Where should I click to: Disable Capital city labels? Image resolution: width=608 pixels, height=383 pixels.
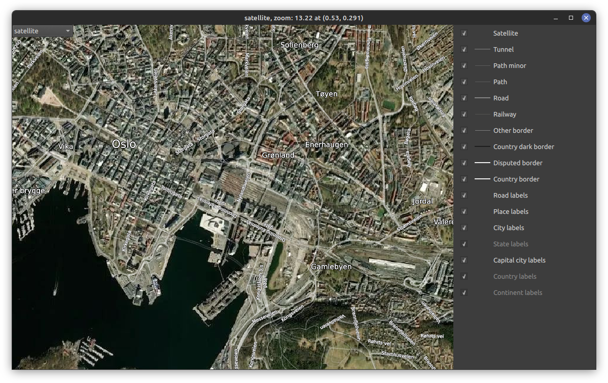[464, 260]
